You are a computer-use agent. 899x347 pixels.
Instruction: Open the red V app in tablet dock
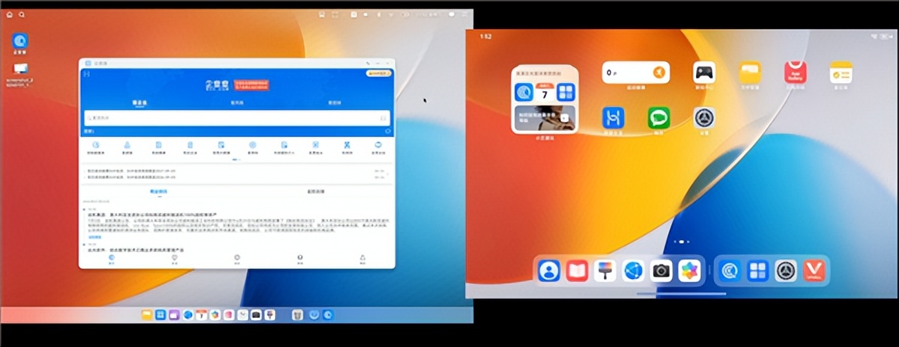[x=814, y=271]
